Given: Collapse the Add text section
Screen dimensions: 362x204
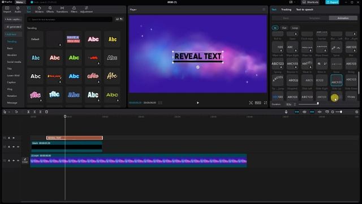Looking at the screenshot, I should [x=13, y=34].
